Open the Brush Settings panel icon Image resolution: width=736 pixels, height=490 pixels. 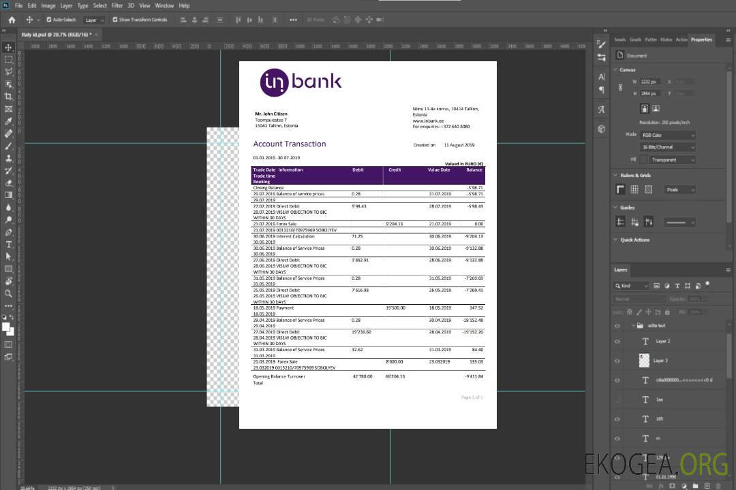pyautogui.click(x=602, y=44)
